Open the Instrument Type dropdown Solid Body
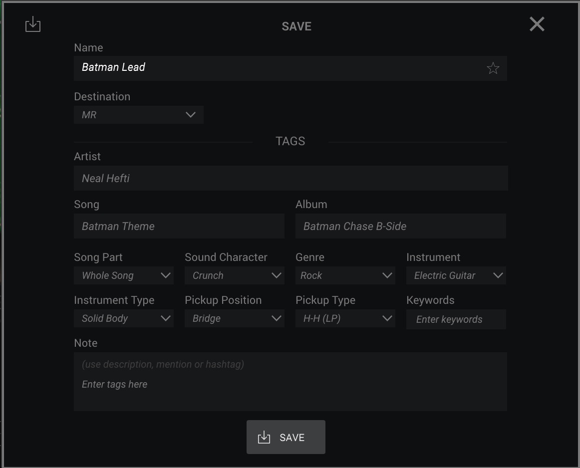The height and width of the screenshot is (468, 580). point(124,318)
